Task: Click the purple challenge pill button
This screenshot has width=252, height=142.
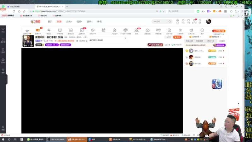Action: click(52, 45)
